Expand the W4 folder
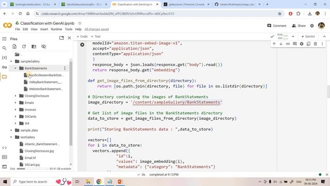 pyautogui.click(x=15, y=123)
